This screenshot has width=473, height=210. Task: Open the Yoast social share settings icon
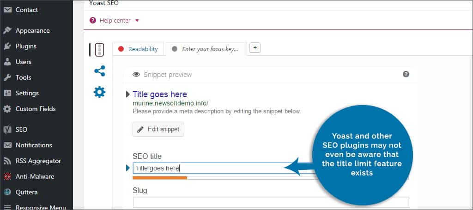point(99,71)
